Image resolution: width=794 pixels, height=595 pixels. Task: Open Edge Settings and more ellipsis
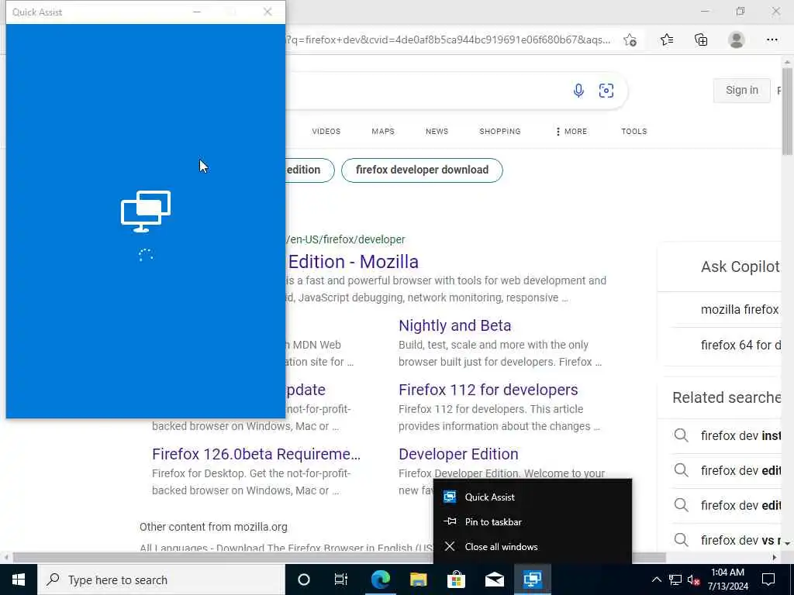pyautogui.click(x=772, y=40)
